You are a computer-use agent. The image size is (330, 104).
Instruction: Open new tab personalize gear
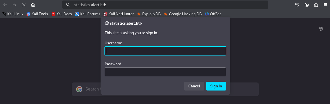pos(321,29)
